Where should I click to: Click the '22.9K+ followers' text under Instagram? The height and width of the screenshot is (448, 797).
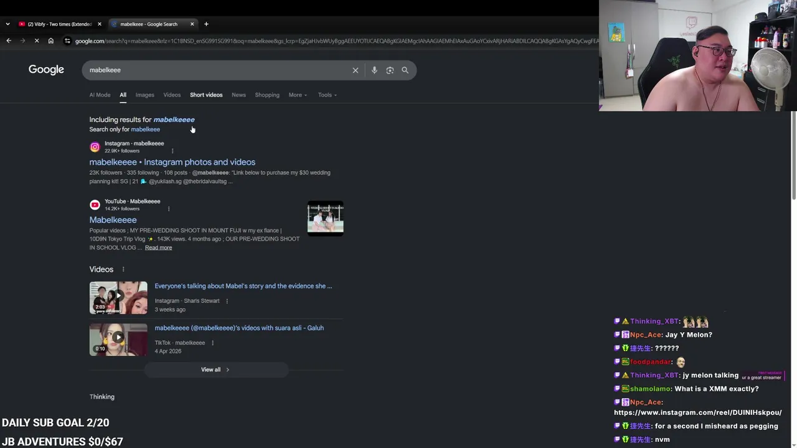122,151
